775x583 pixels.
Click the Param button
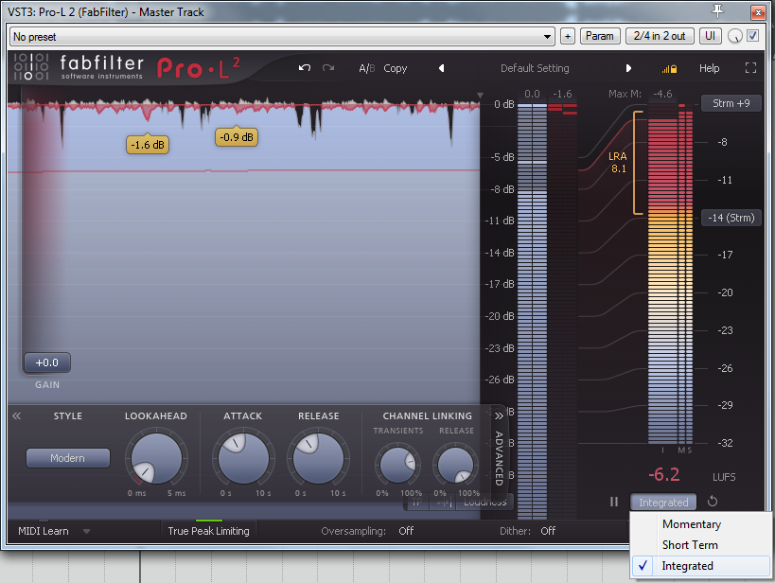(600, 36)
